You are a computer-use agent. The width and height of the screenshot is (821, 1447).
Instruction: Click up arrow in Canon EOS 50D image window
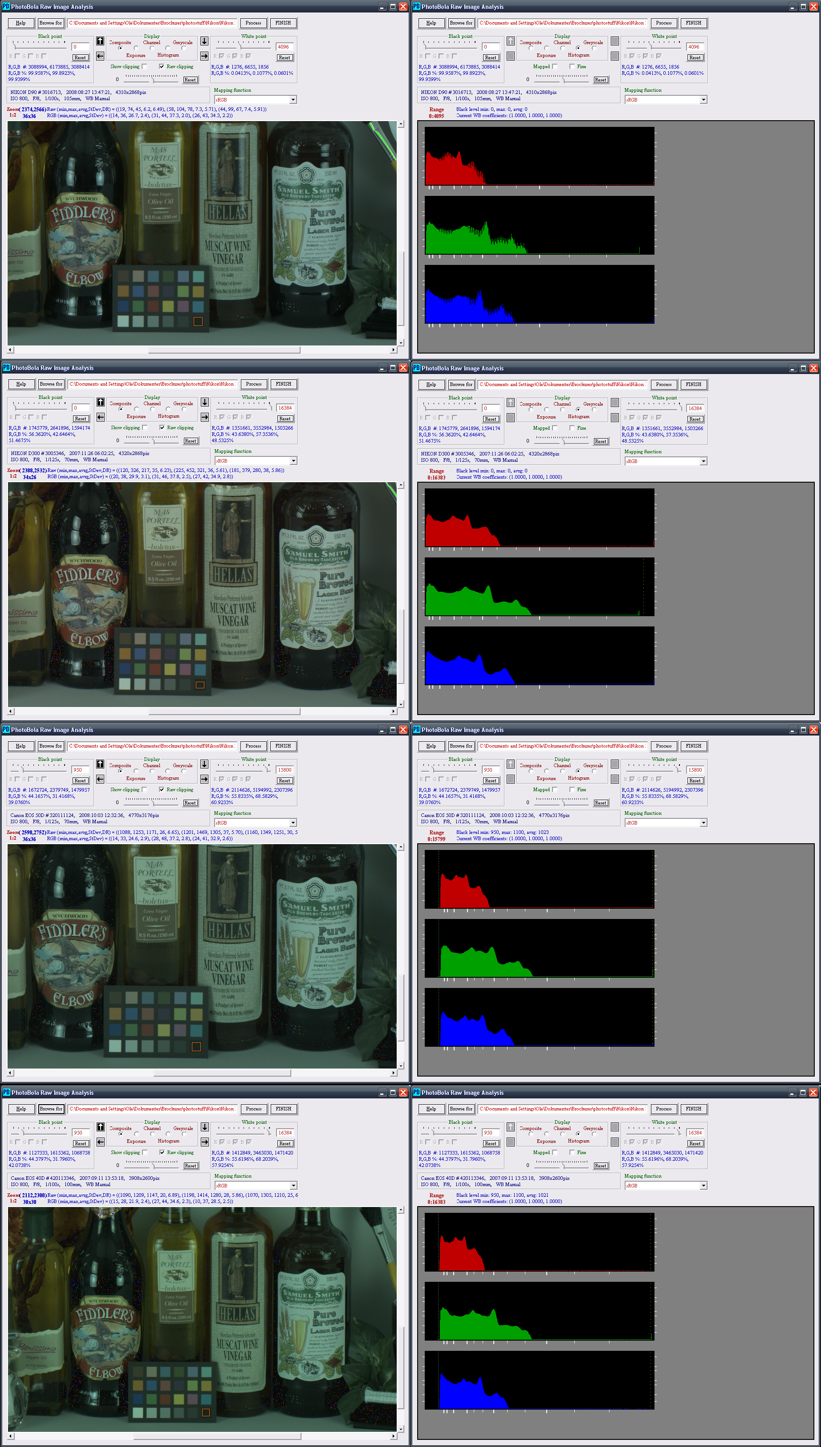point(100,764)
